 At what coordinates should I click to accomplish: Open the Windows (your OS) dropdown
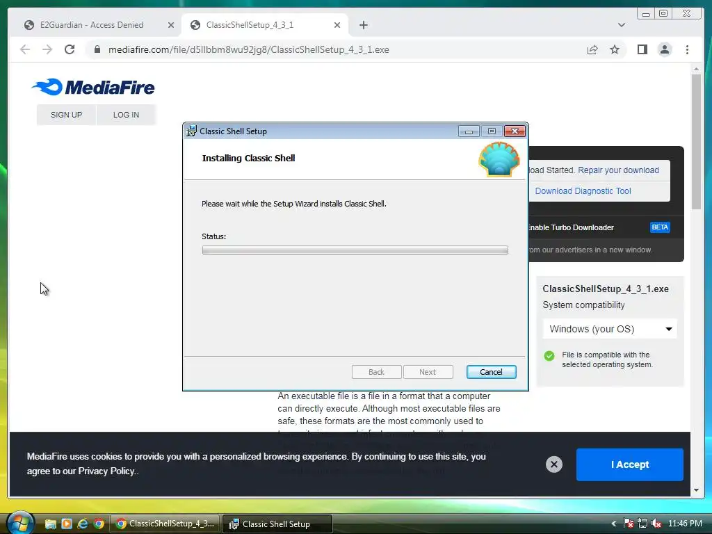(x=610, y=329)
